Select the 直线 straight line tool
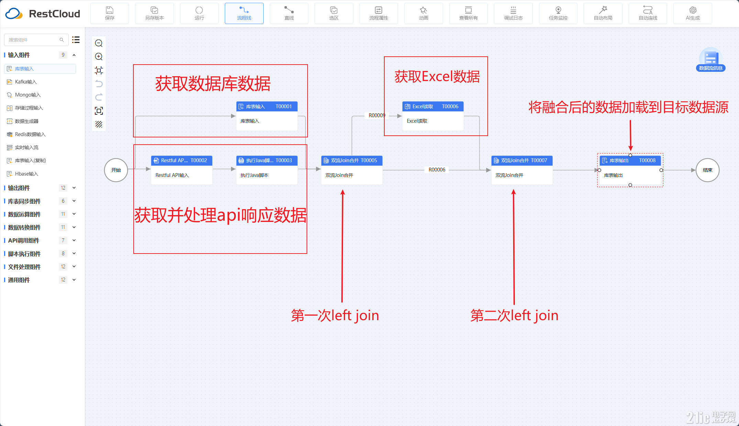Viewport: 739px width, 426px height. [x=289, y=13]
